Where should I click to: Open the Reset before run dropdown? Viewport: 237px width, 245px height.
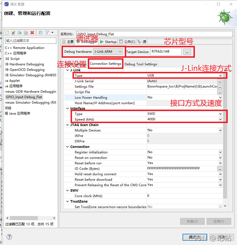tap(220, 163)
